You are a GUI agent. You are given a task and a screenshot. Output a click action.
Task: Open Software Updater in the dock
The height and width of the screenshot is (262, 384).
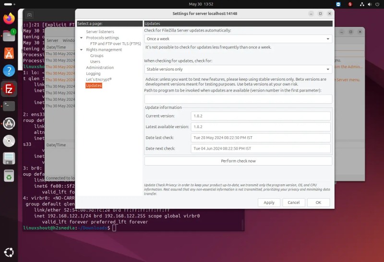[9, 123]
